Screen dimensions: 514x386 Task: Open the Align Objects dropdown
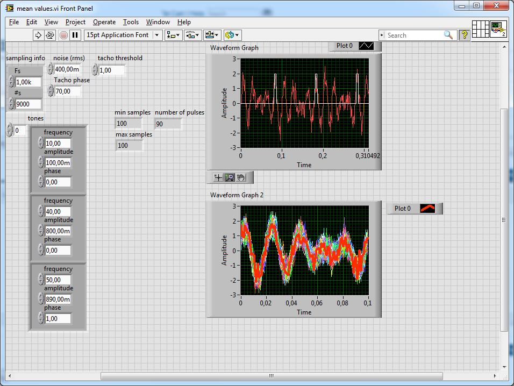pyautogui.click(x=174, y=35)
